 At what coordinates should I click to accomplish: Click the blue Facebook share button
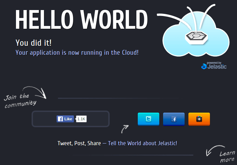[x=174, y=119]
